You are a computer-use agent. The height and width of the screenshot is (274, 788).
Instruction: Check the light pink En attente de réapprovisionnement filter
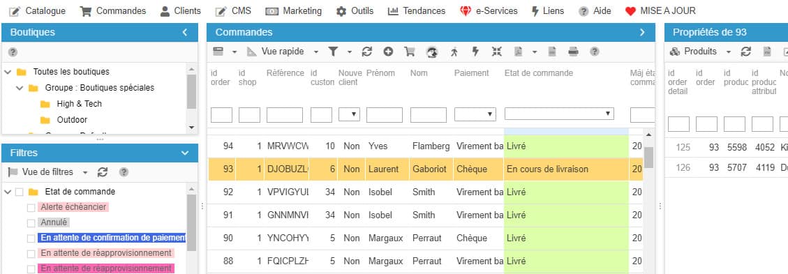tap(31, 253)
